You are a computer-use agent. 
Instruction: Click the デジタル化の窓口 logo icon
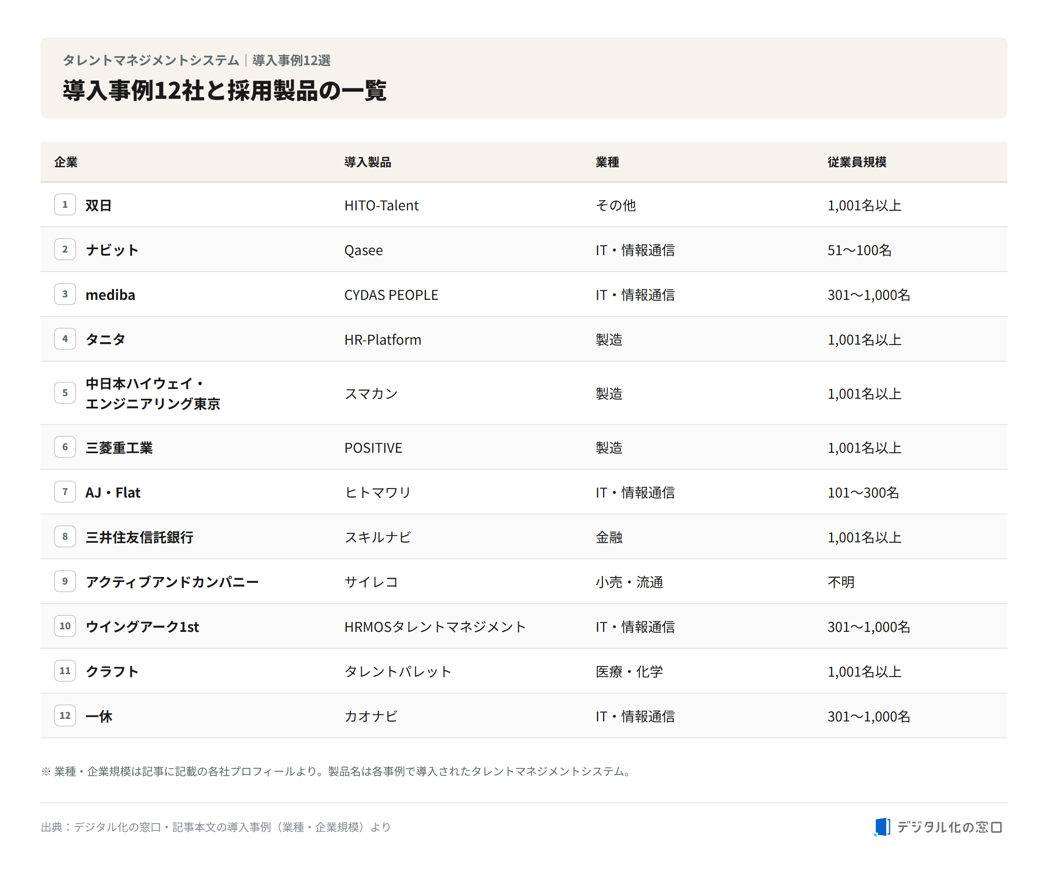coord(882,827)
